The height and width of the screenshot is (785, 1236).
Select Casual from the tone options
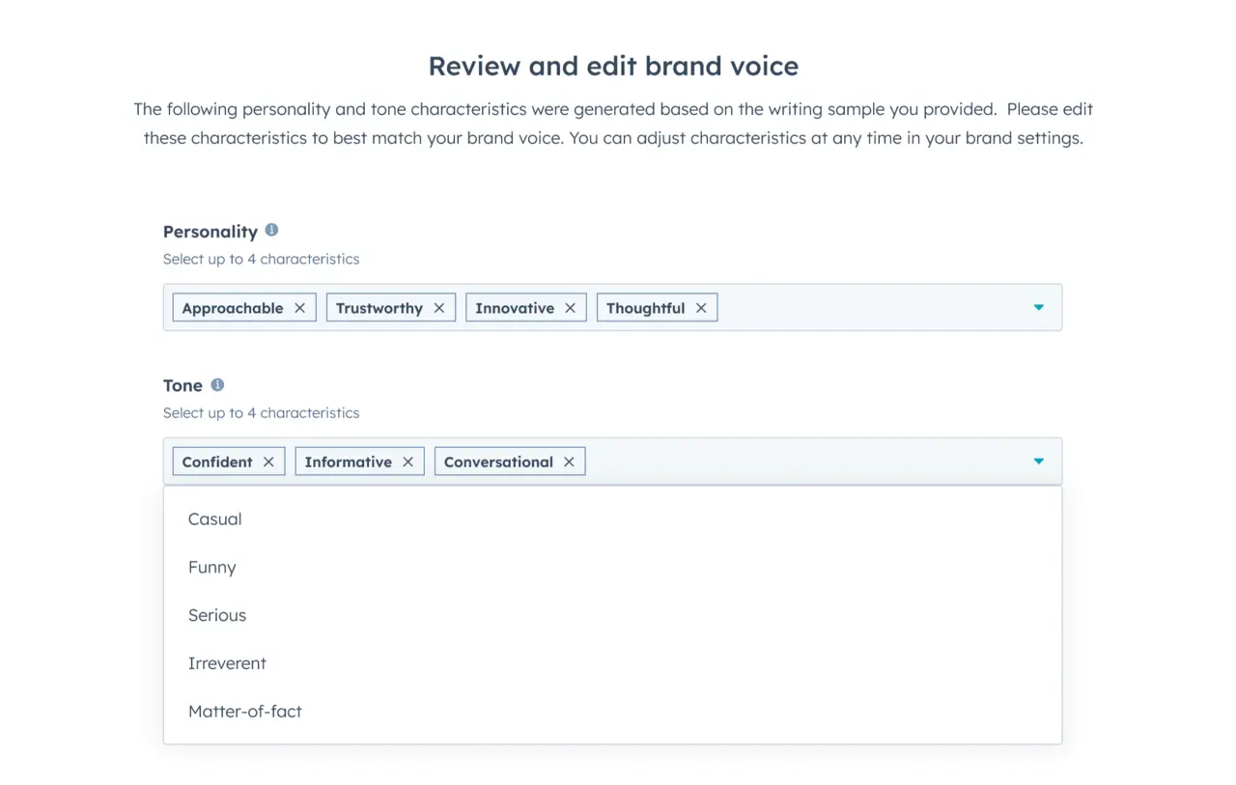point(214,519)
